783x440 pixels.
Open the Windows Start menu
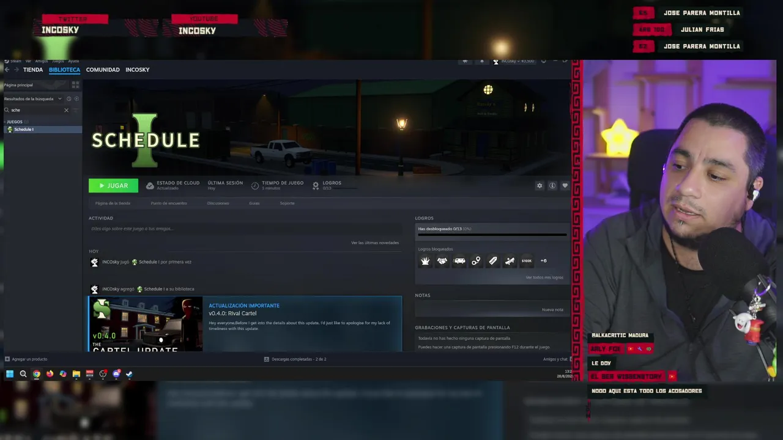point(10,374)
